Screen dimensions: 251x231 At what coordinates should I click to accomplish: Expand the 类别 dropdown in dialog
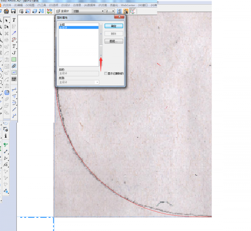click(97, 82)
